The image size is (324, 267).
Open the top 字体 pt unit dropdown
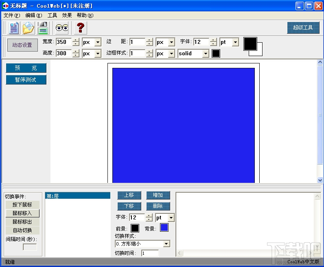click(235, 42)
